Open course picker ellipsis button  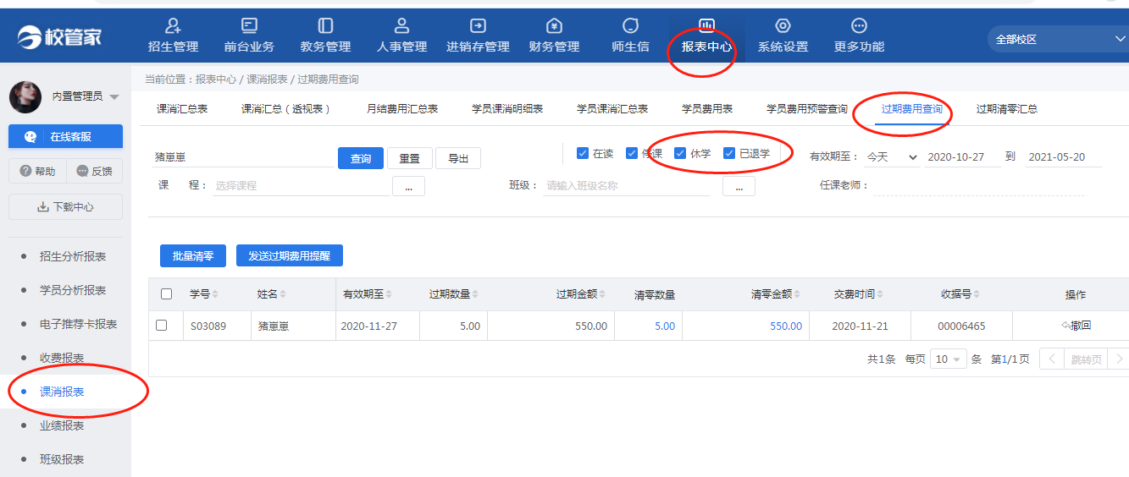(408, 186)
